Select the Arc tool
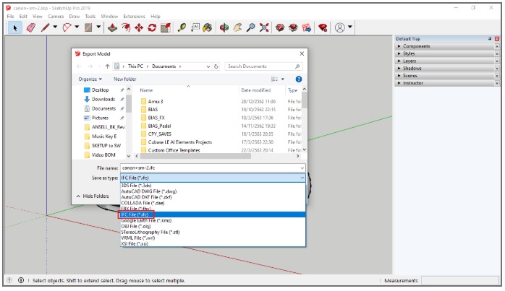Screen dimensions: 505x291 (x=67, y=28)
